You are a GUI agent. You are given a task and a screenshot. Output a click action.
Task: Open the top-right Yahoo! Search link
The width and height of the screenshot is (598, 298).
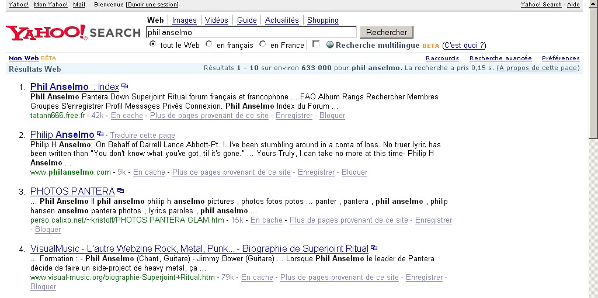(541, 5)
